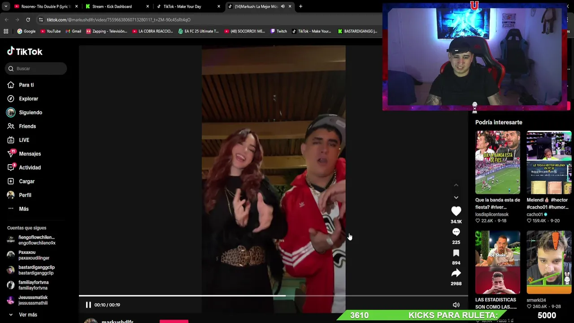
Task: Save the video with bookmark icon
Action: pyautogui.click(x=456, y=253)
